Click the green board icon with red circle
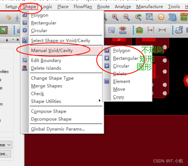The height and width of the screenshot is (166, 188). [x=139, y=30]
